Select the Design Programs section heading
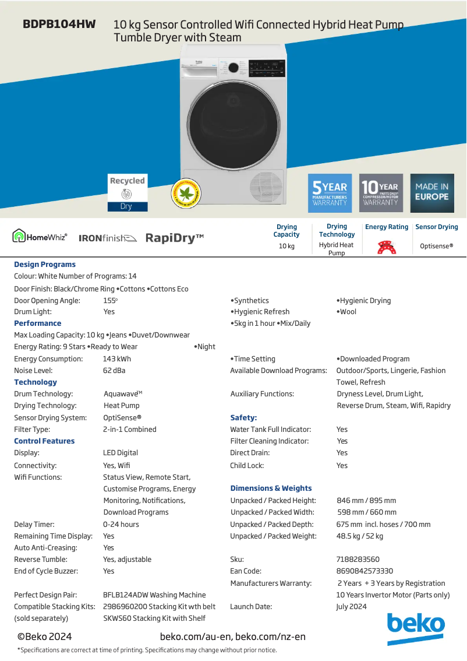 (45, 265)
